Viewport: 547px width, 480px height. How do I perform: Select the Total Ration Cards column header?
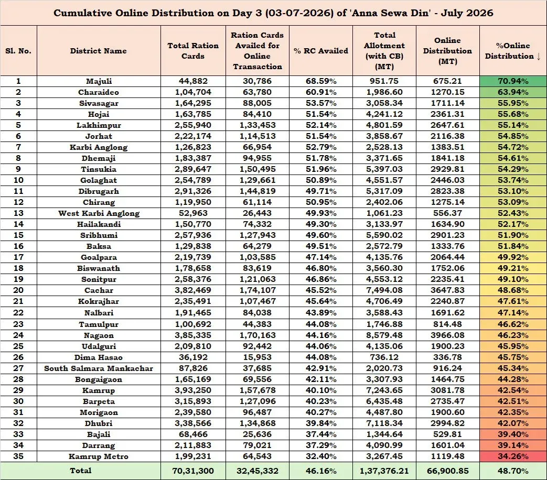pyautogui.click(x=193, y=50)
